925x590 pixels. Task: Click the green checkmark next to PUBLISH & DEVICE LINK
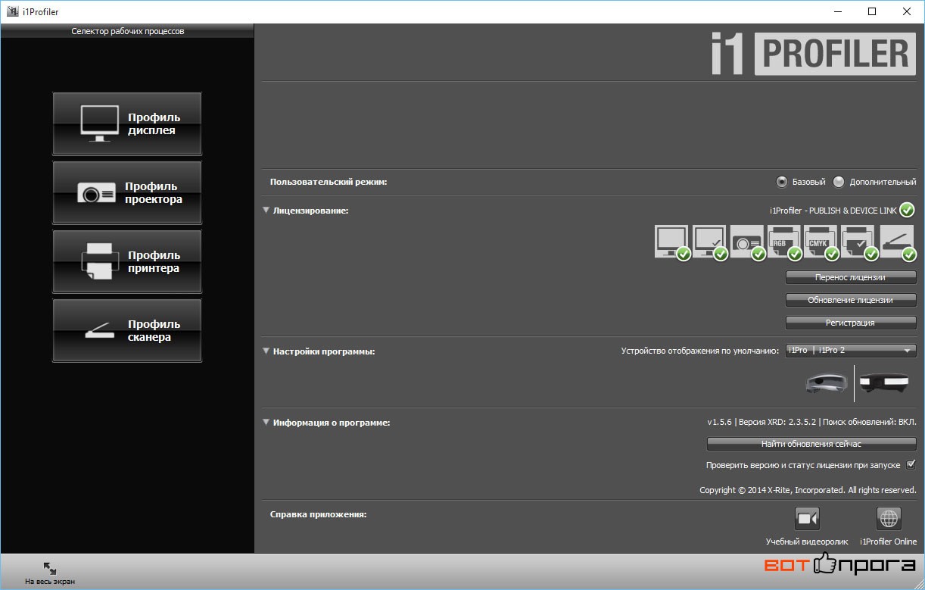tap(908, 211)
